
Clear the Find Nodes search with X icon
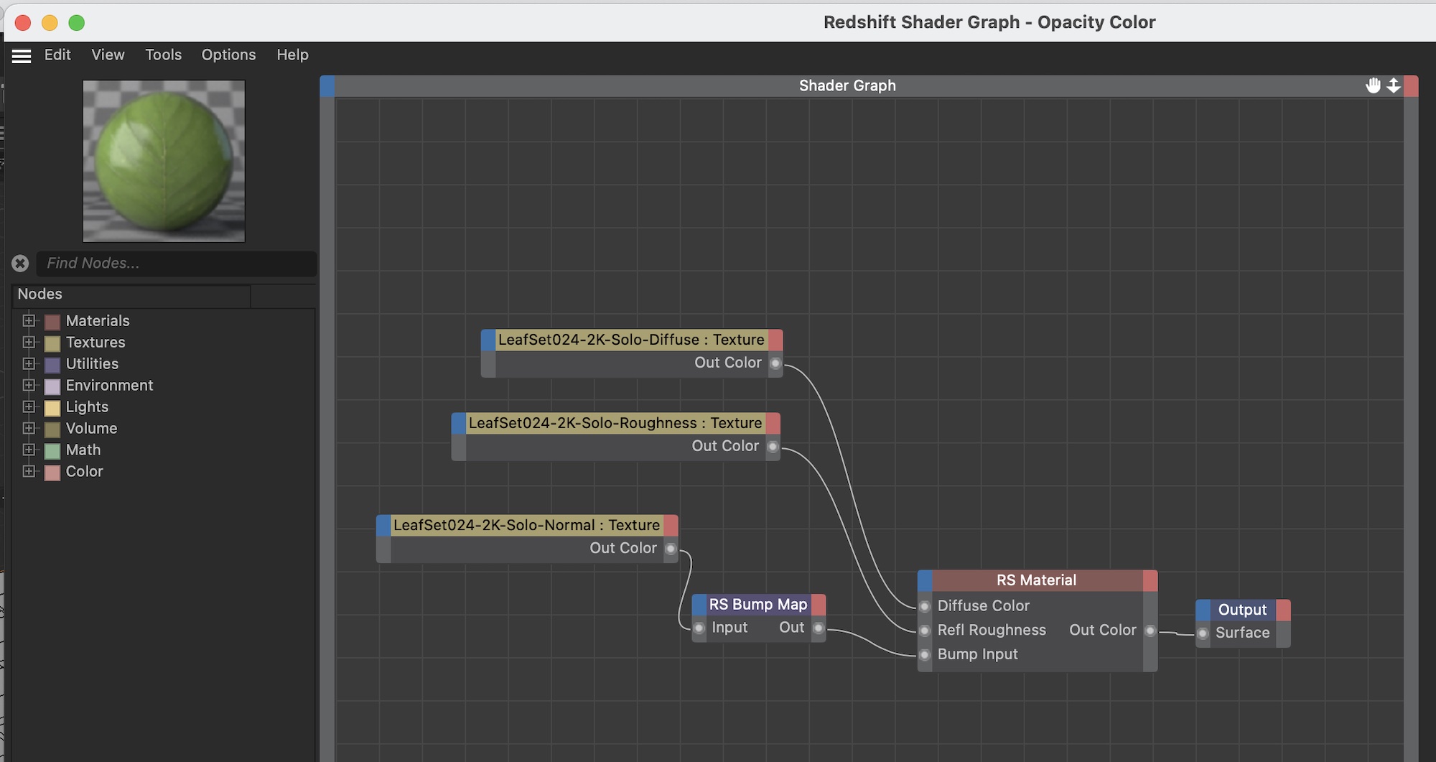tap(20, 264)
